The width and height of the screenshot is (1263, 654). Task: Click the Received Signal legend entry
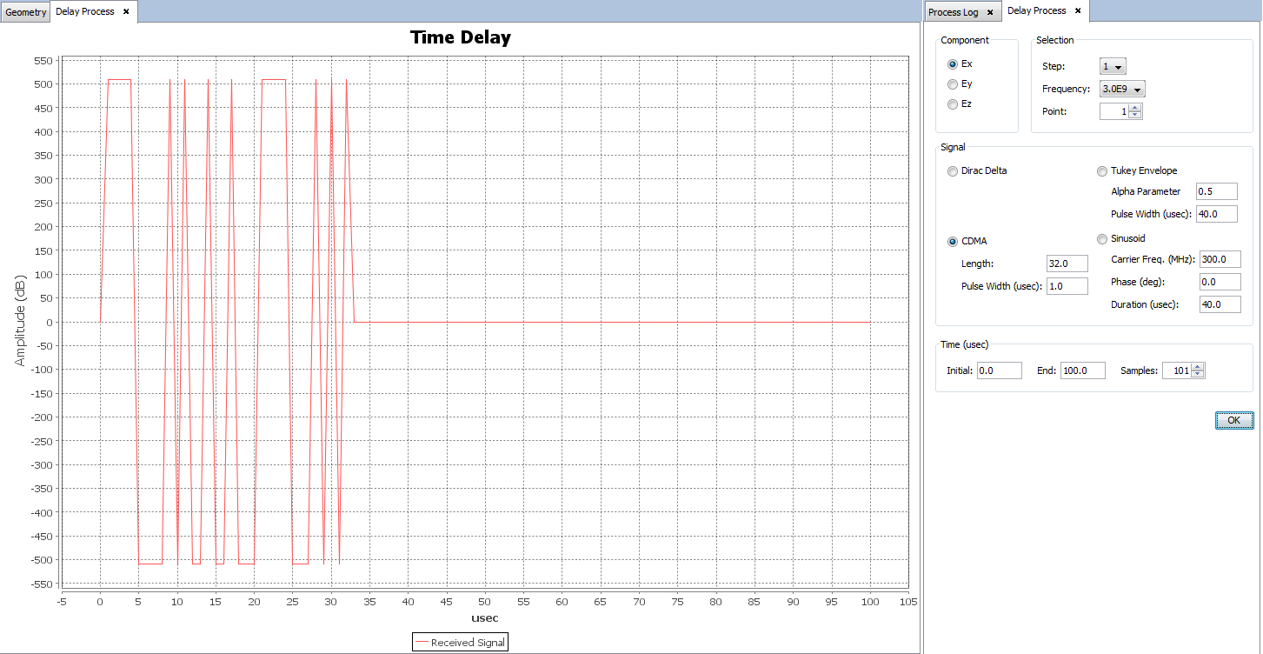point(460,643)
